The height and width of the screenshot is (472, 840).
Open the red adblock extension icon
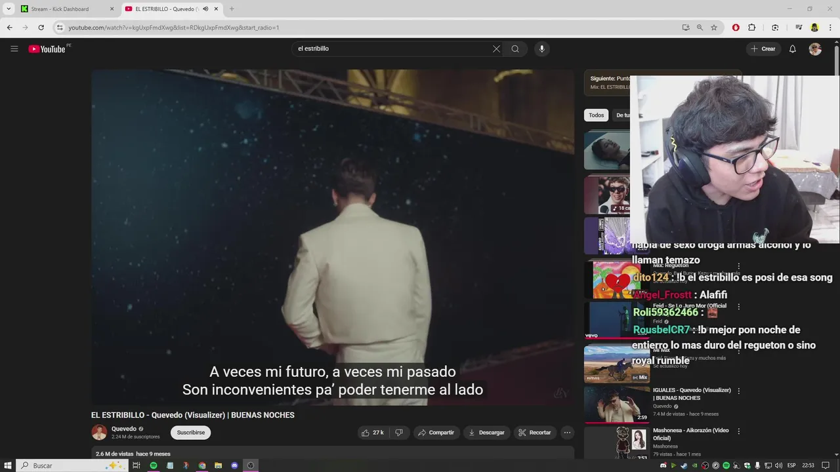736,28
